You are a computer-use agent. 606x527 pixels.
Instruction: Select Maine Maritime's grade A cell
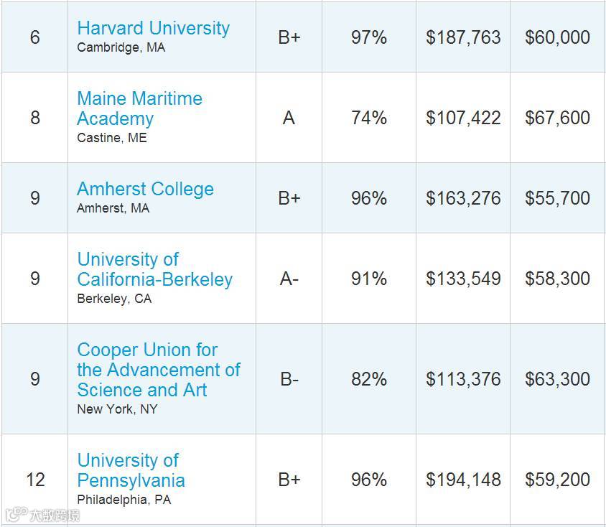point(289,118)
